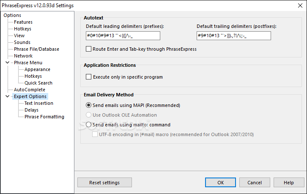
Task: Select the Network tree item
Action: pos(23,56)
